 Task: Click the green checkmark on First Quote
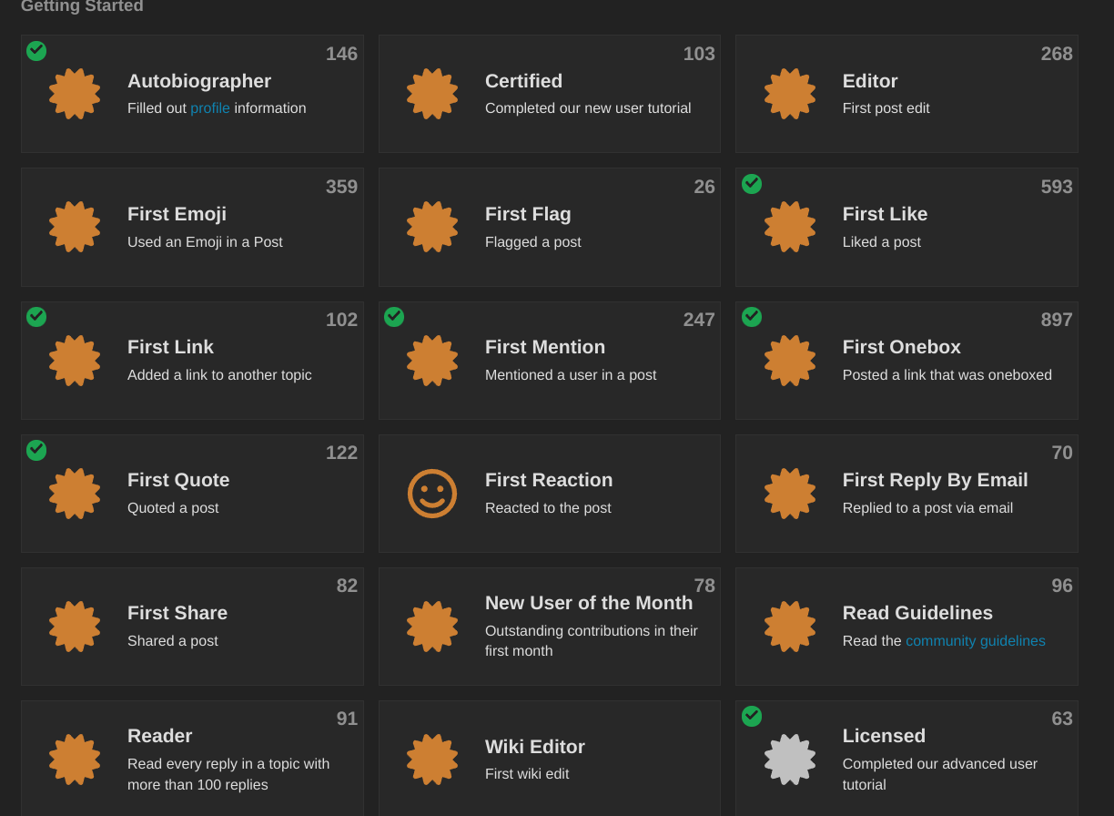pyautogui.click(x=36, y=450)
